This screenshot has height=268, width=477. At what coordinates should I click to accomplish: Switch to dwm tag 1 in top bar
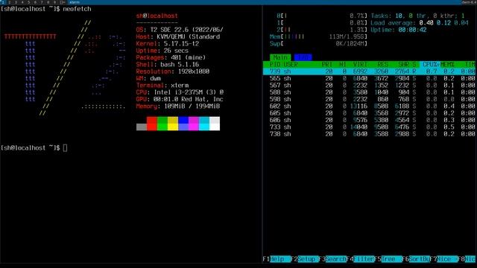3,2
